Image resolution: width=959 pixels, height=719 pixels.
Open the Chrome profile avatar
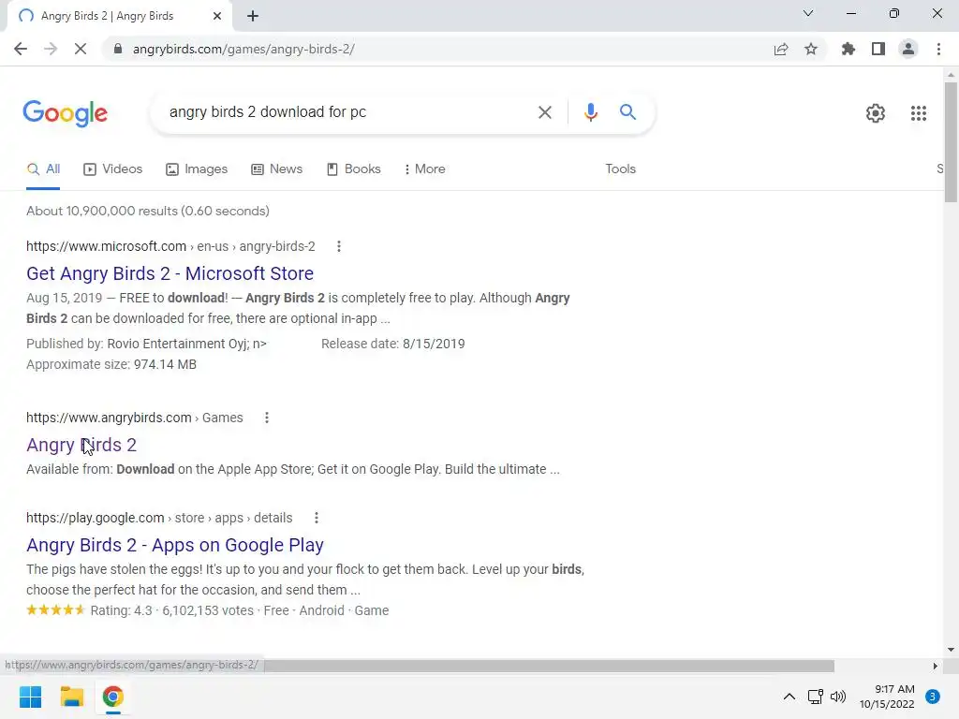(908, 49)
